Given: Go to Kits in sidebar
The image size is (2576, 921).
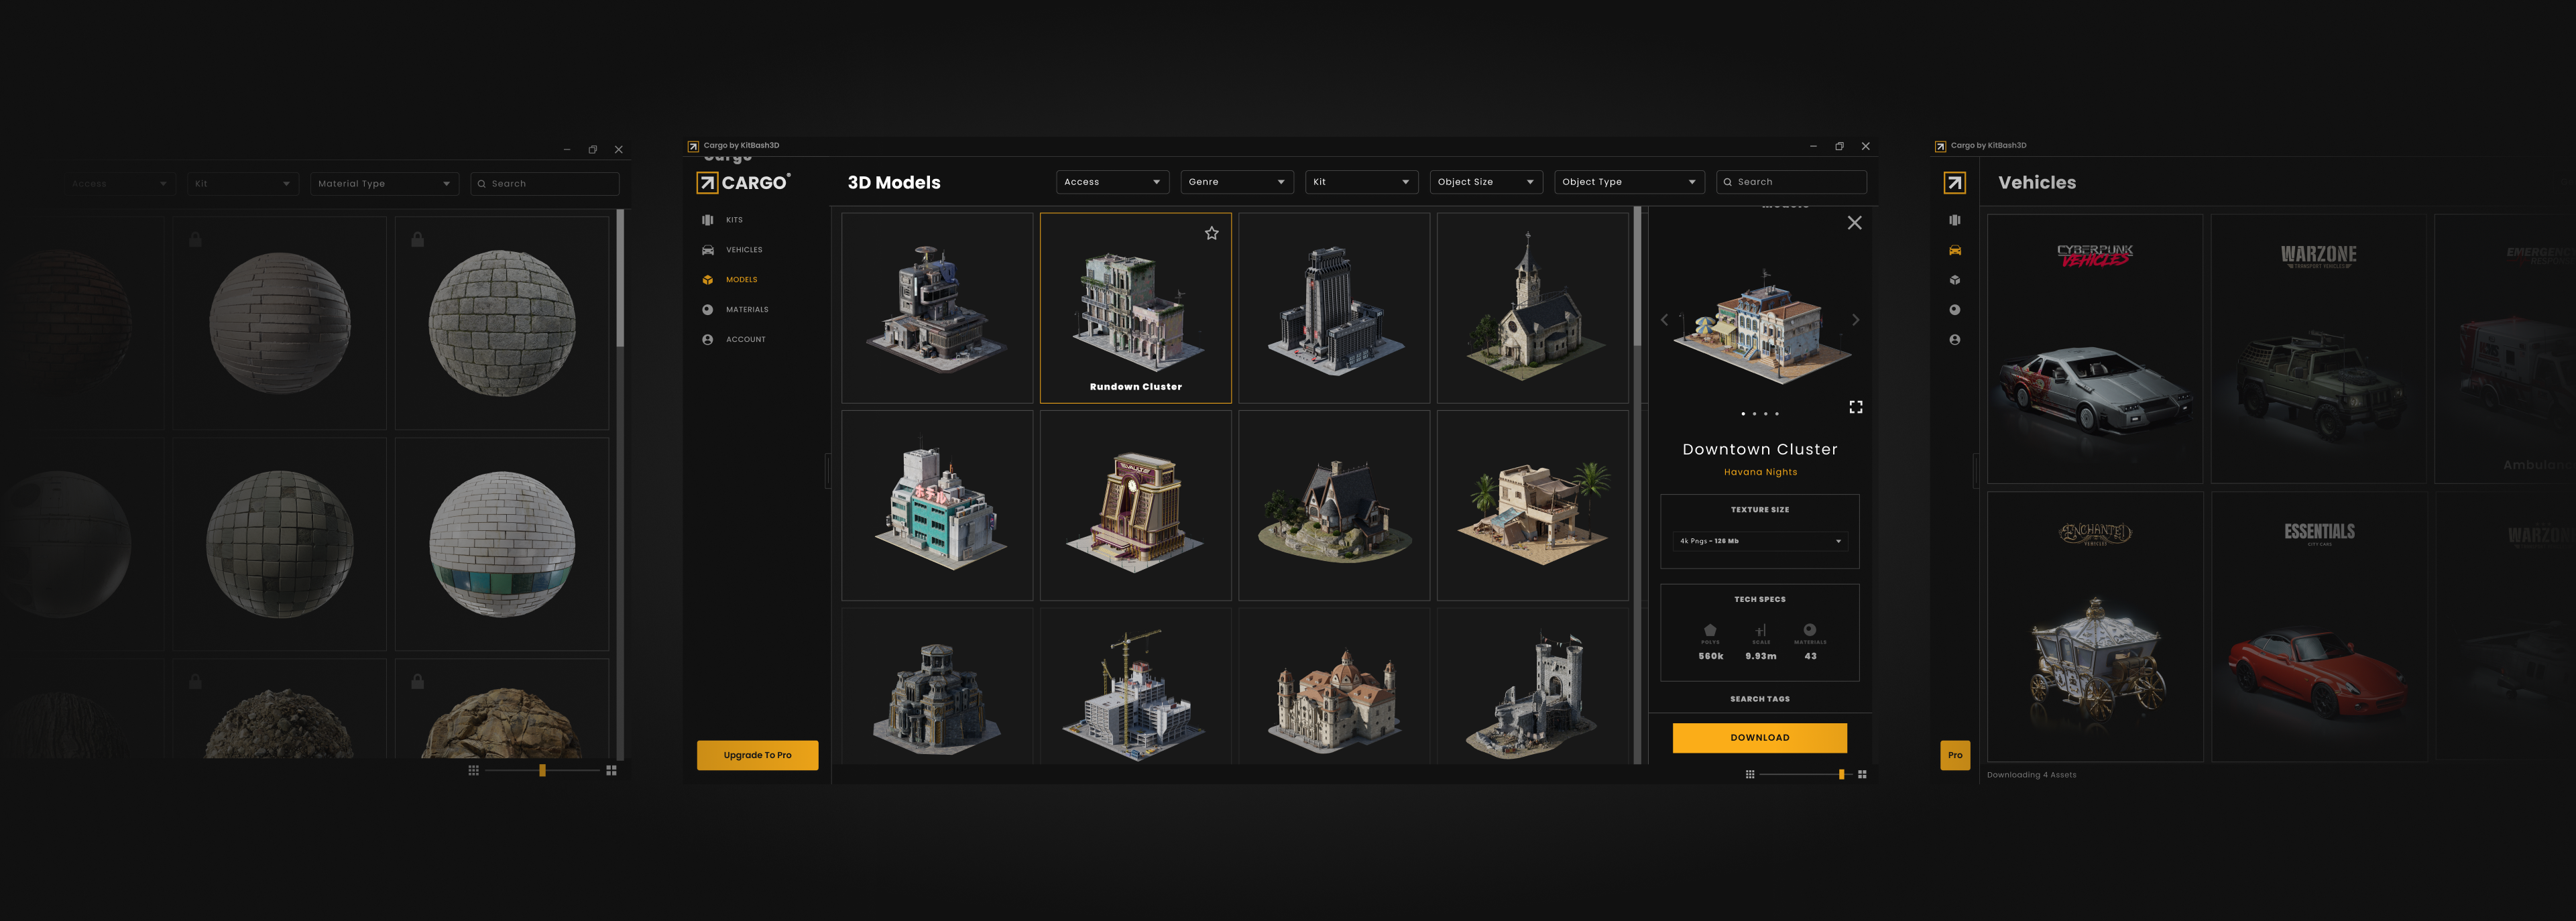Looking at the screenshot, I should (x=733, y=220).
